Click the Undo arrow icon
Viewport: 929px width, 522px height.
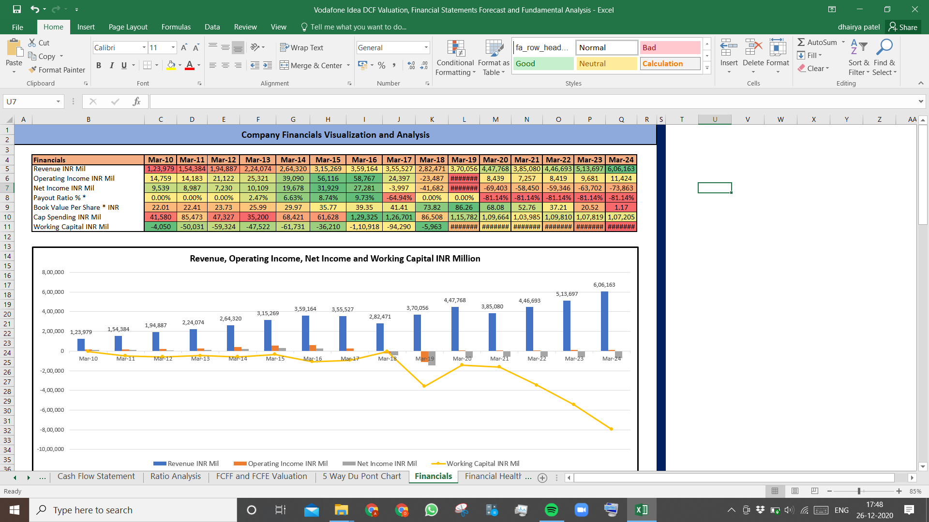click(x=34, y=9)
